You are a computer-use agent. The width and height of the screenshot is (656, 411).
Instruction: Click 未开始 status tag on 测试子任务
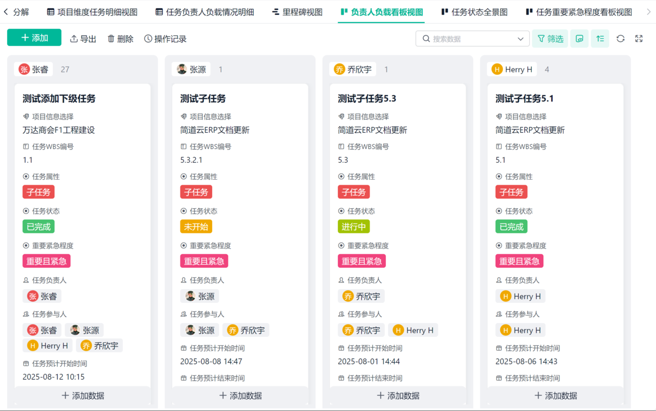point(196,226)
